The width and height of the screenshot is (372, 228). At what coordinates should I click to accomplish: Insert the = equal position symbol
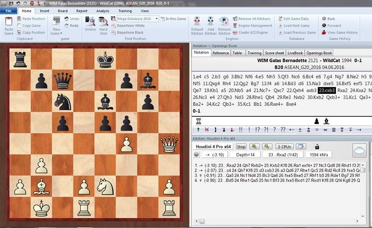tap(317, 129)
